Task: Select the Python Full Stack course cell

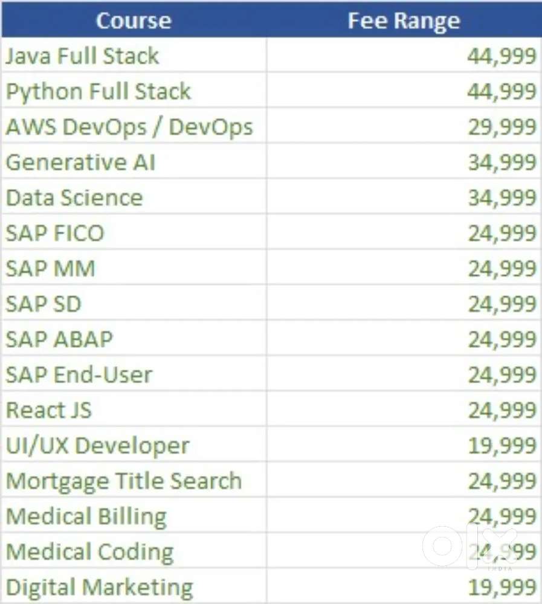Action: click(x=98, y=92)
